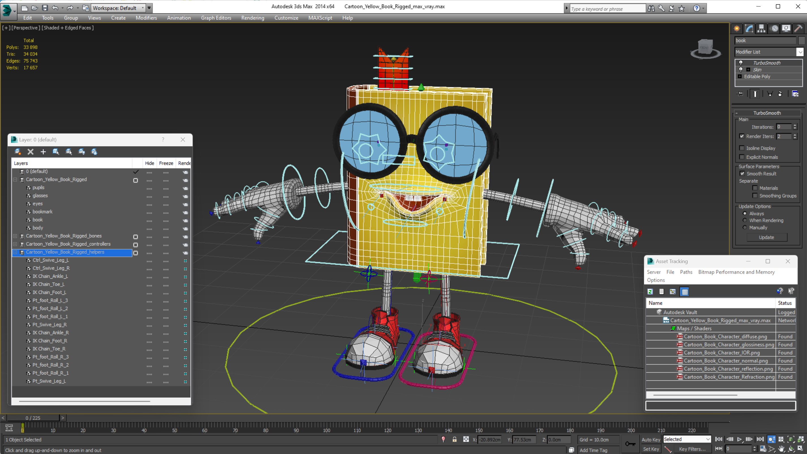Open the Graph Editors menu
Viewport: 807px width, 454px height.
(x=216, y=18)
